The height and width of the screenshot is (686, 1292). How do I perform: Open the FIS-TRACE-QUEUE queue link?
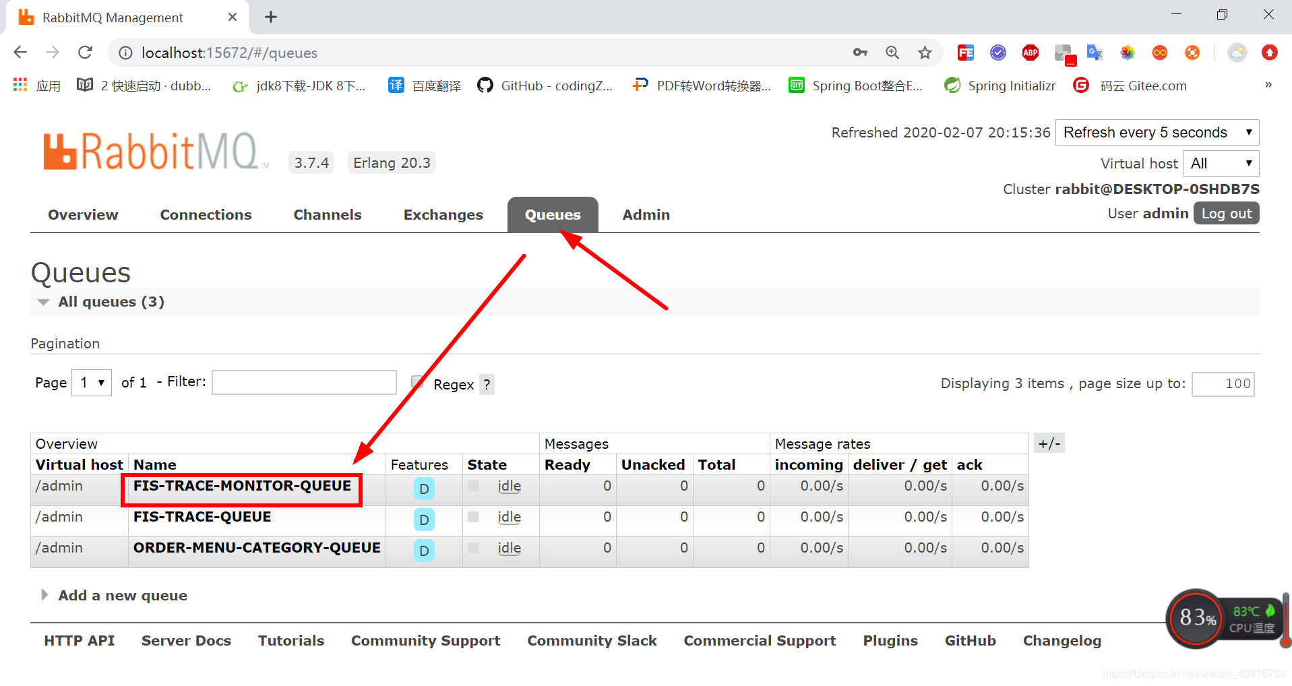point(202,517)
